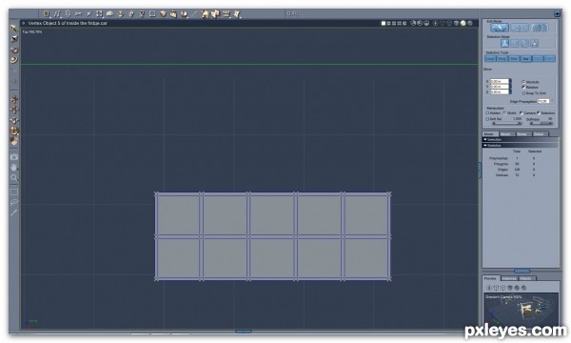
Task: Enable smooth shaded sphere display mode
Action: [x=463, y=23]
